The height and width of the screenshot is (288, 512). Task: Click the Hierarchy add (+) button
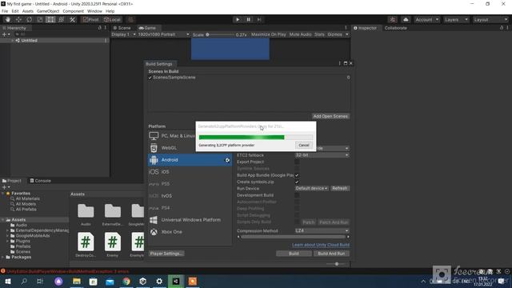(x=5, y=34)
